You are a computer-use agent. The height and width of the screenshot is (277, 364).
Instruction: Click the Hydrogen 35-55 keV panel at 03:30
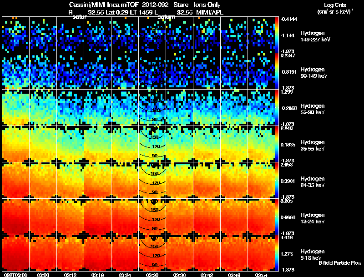coord(152,144)
